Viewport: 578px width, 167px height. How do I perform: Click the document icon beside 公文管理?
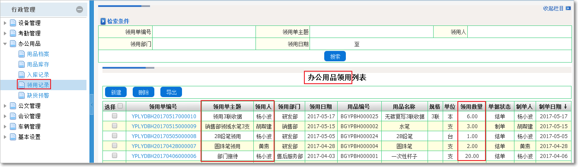tap(13, 106)
